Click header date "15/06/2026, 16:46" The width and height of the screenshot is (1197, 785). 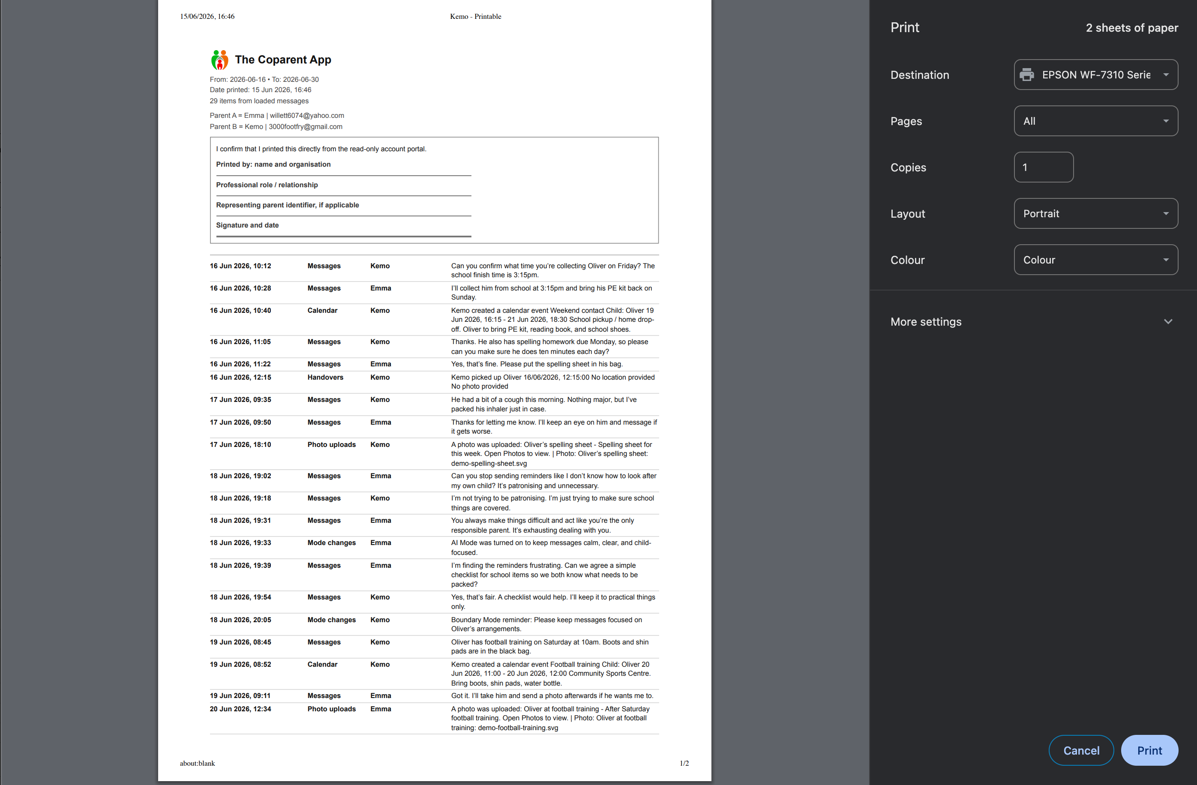[x=207, y=17]
